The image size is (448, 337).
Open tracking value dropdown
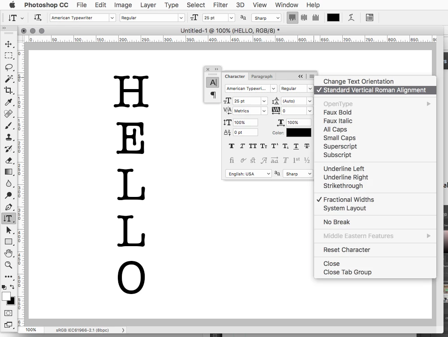[x=310, y=111]
